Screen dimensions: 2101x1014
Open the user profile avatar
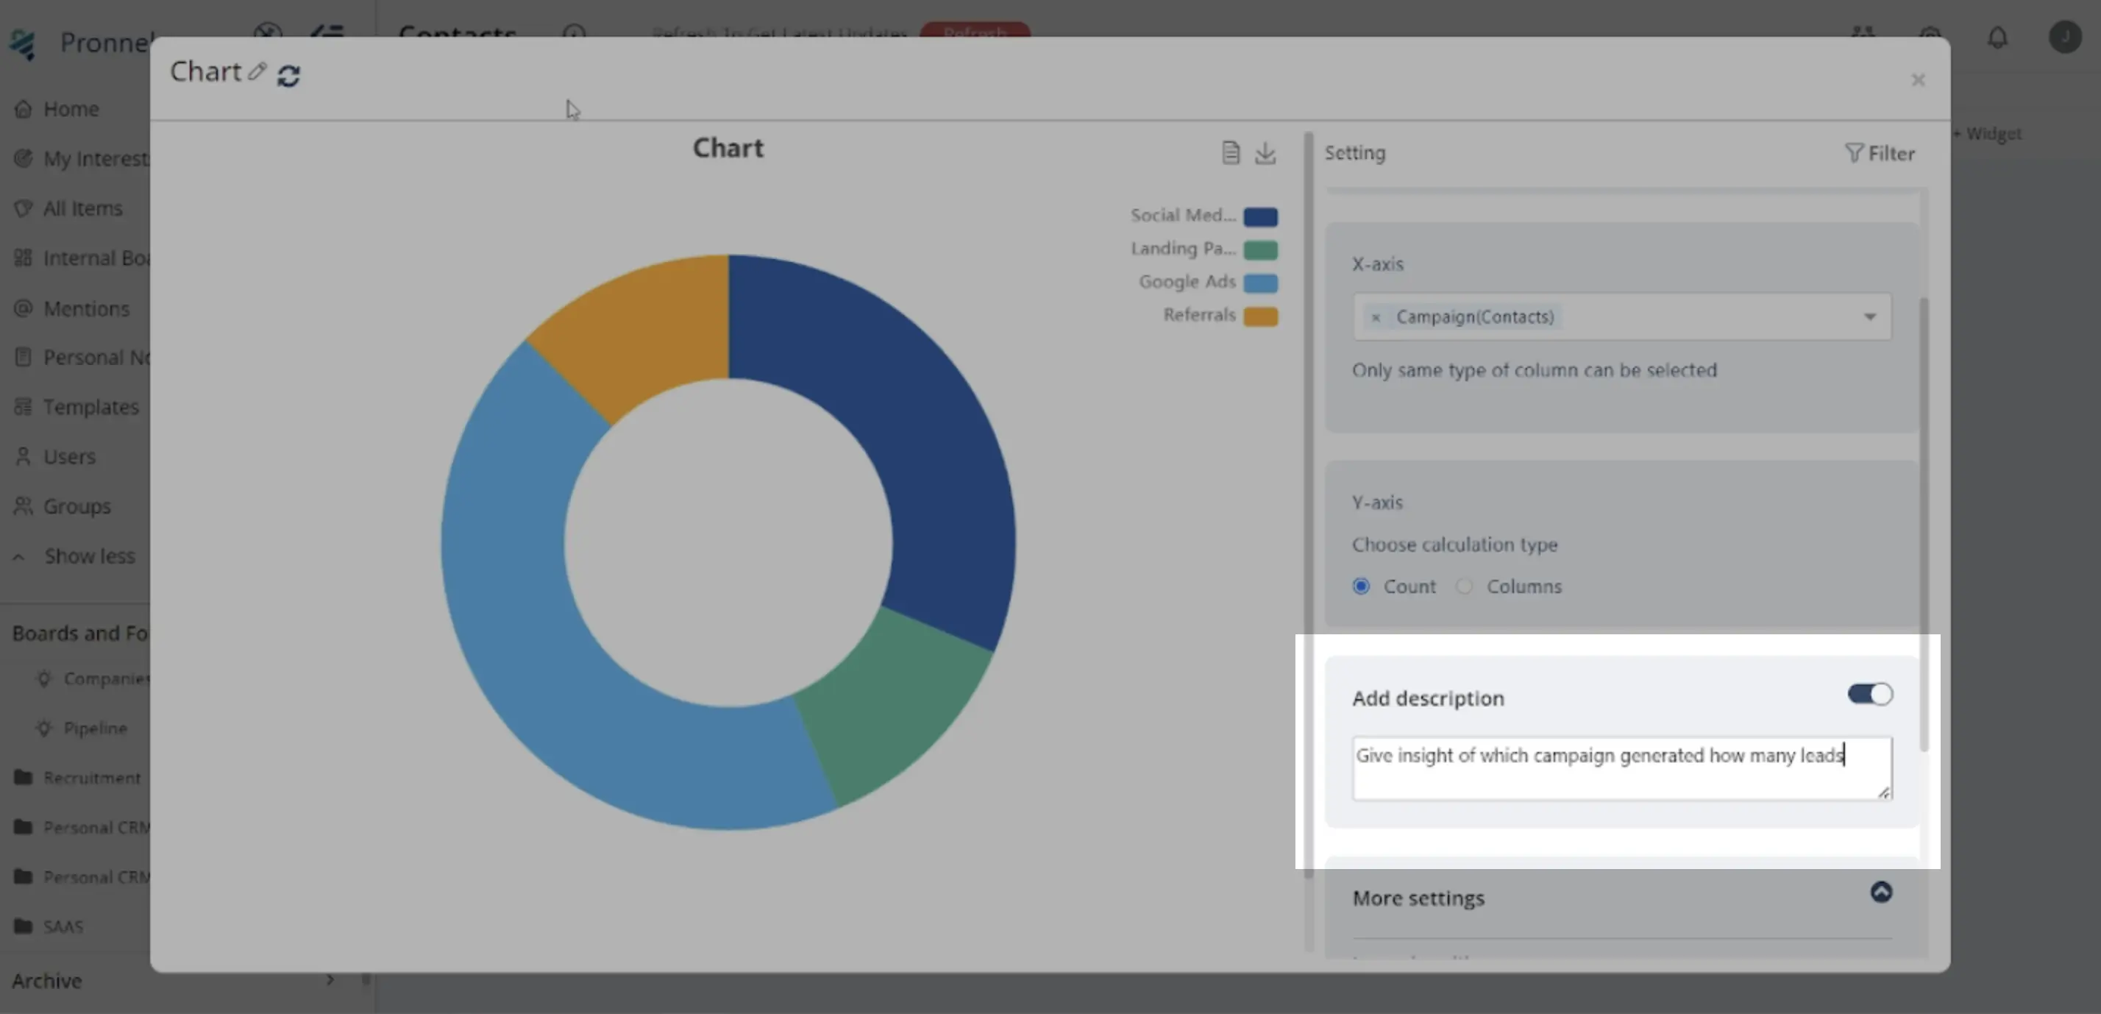pyautogui.click(x=2065, y=37)
